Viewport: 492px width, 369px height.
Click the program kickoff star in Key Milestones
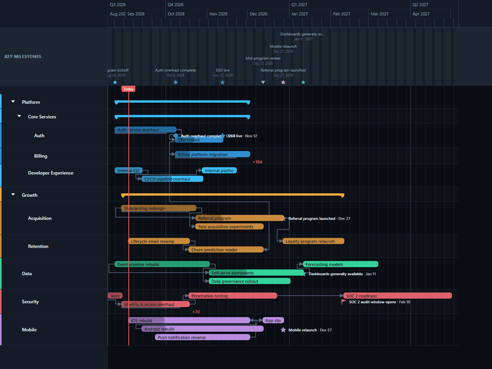coord(115,82)
